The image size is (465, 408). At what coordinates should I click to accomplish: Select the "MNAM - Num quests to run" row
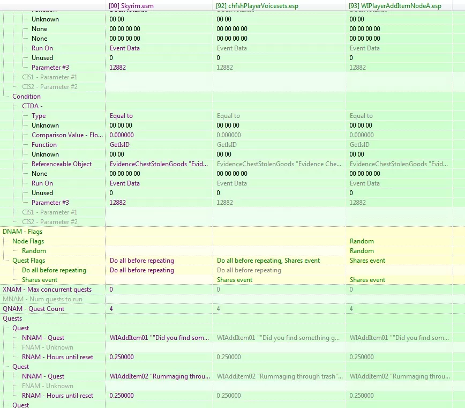click(x=42, y=299)
